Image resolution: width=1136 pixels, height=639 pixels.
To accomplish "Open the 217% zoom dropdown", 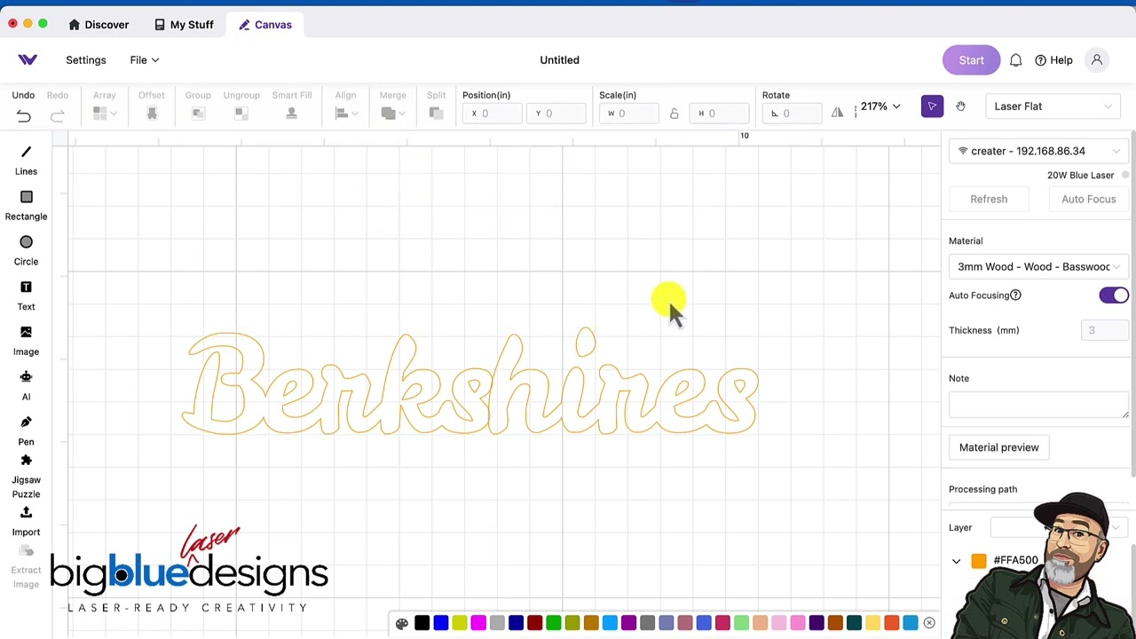I will pyautogui.click(x=880, y=106).
